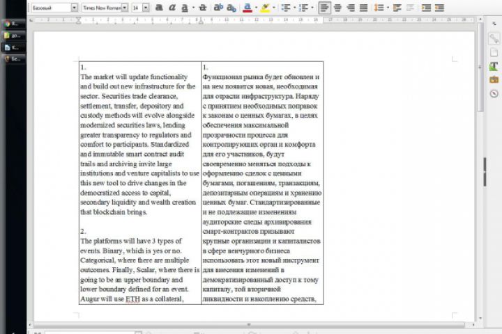
Task: Open line spacing options
Action: [379, 8]
